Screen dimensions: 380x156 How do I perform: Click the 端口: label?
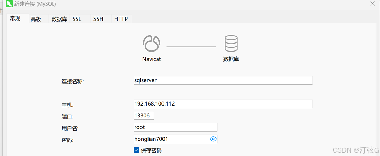[x=67, y=117]
